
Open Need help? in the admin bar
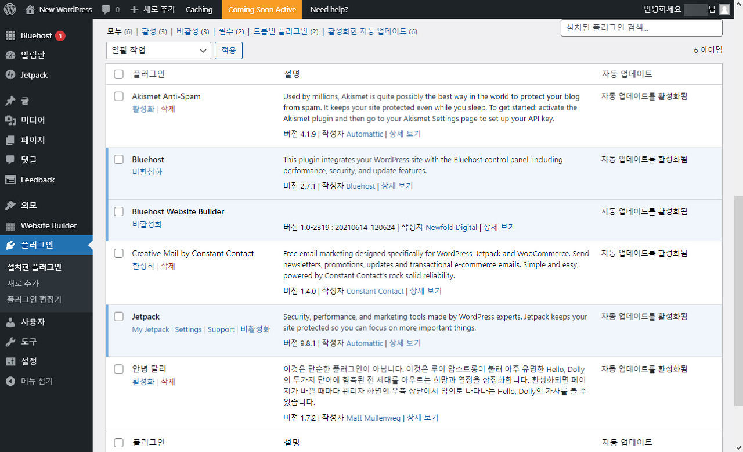329,9
